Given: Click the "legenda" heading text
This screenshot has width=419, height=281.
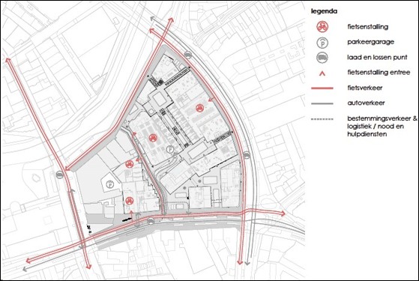Looking at the screenshot, I should (x=324, y=11).
